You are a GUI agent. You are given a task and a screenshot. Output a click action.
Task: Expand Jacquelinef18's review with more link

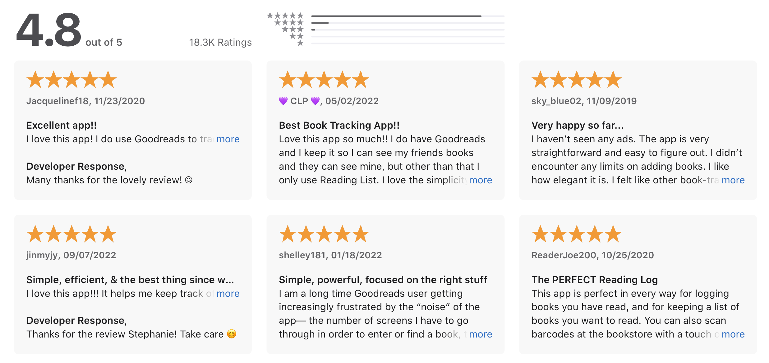tap(228, 139)
